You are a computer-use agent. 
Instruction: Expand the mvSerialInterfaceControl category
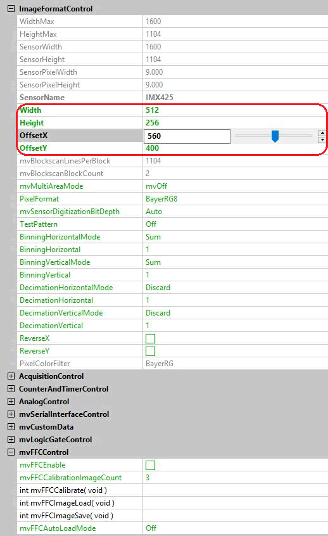click(11, 414)
